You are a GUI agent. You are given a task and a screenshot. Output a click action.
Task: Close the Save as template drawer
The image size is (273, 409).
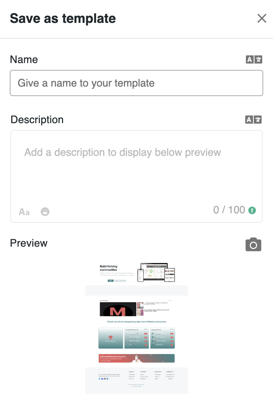tap(262, 18)
